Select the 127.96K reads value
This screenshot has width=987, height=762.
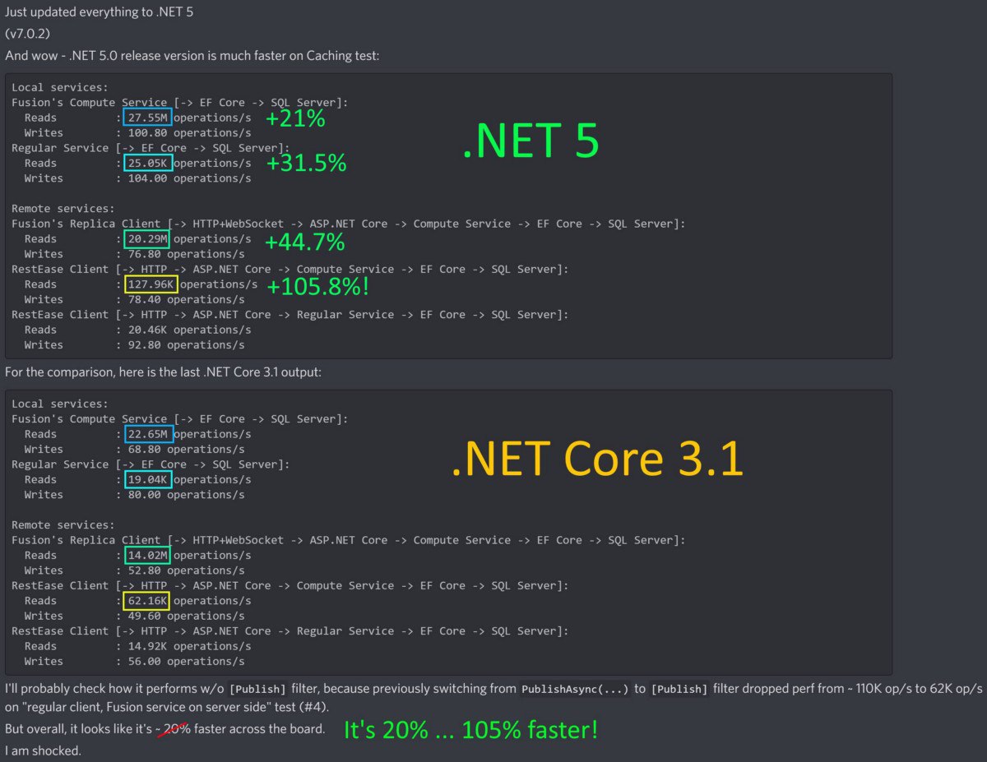tap(151, 284)
